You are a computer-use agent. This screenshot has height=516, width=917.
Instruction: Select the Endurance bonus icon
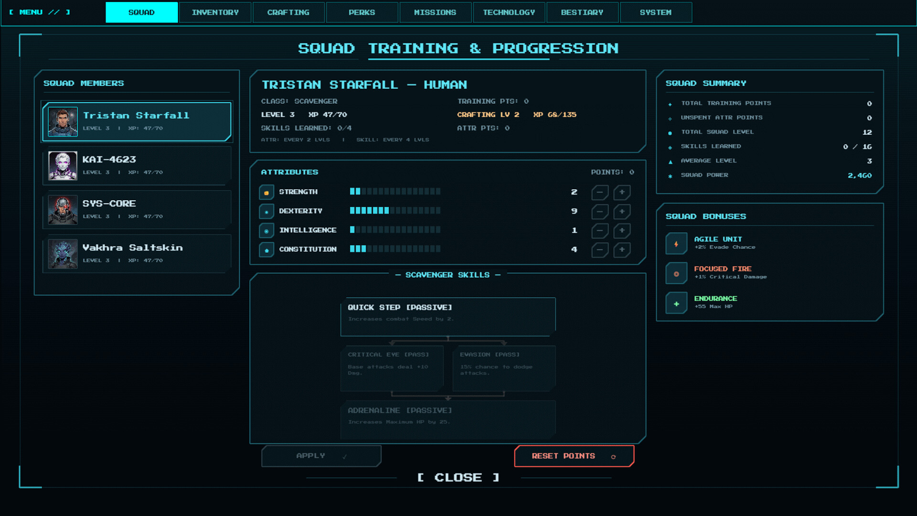(x=676, y=303)
